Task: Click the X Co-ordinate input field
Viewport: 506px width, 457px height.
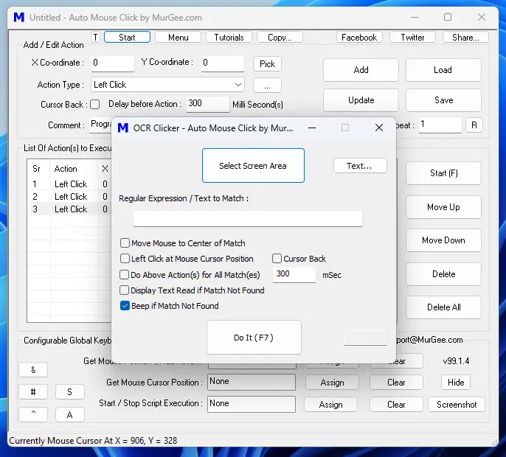Action: (x=112, y=63)
